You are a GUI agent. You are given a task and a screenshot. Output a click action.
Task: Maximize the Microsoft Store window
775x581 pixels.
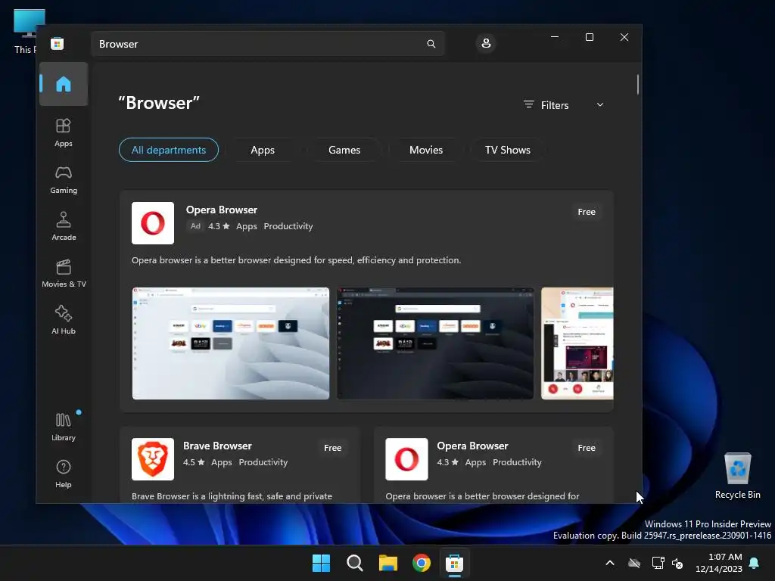589,37
